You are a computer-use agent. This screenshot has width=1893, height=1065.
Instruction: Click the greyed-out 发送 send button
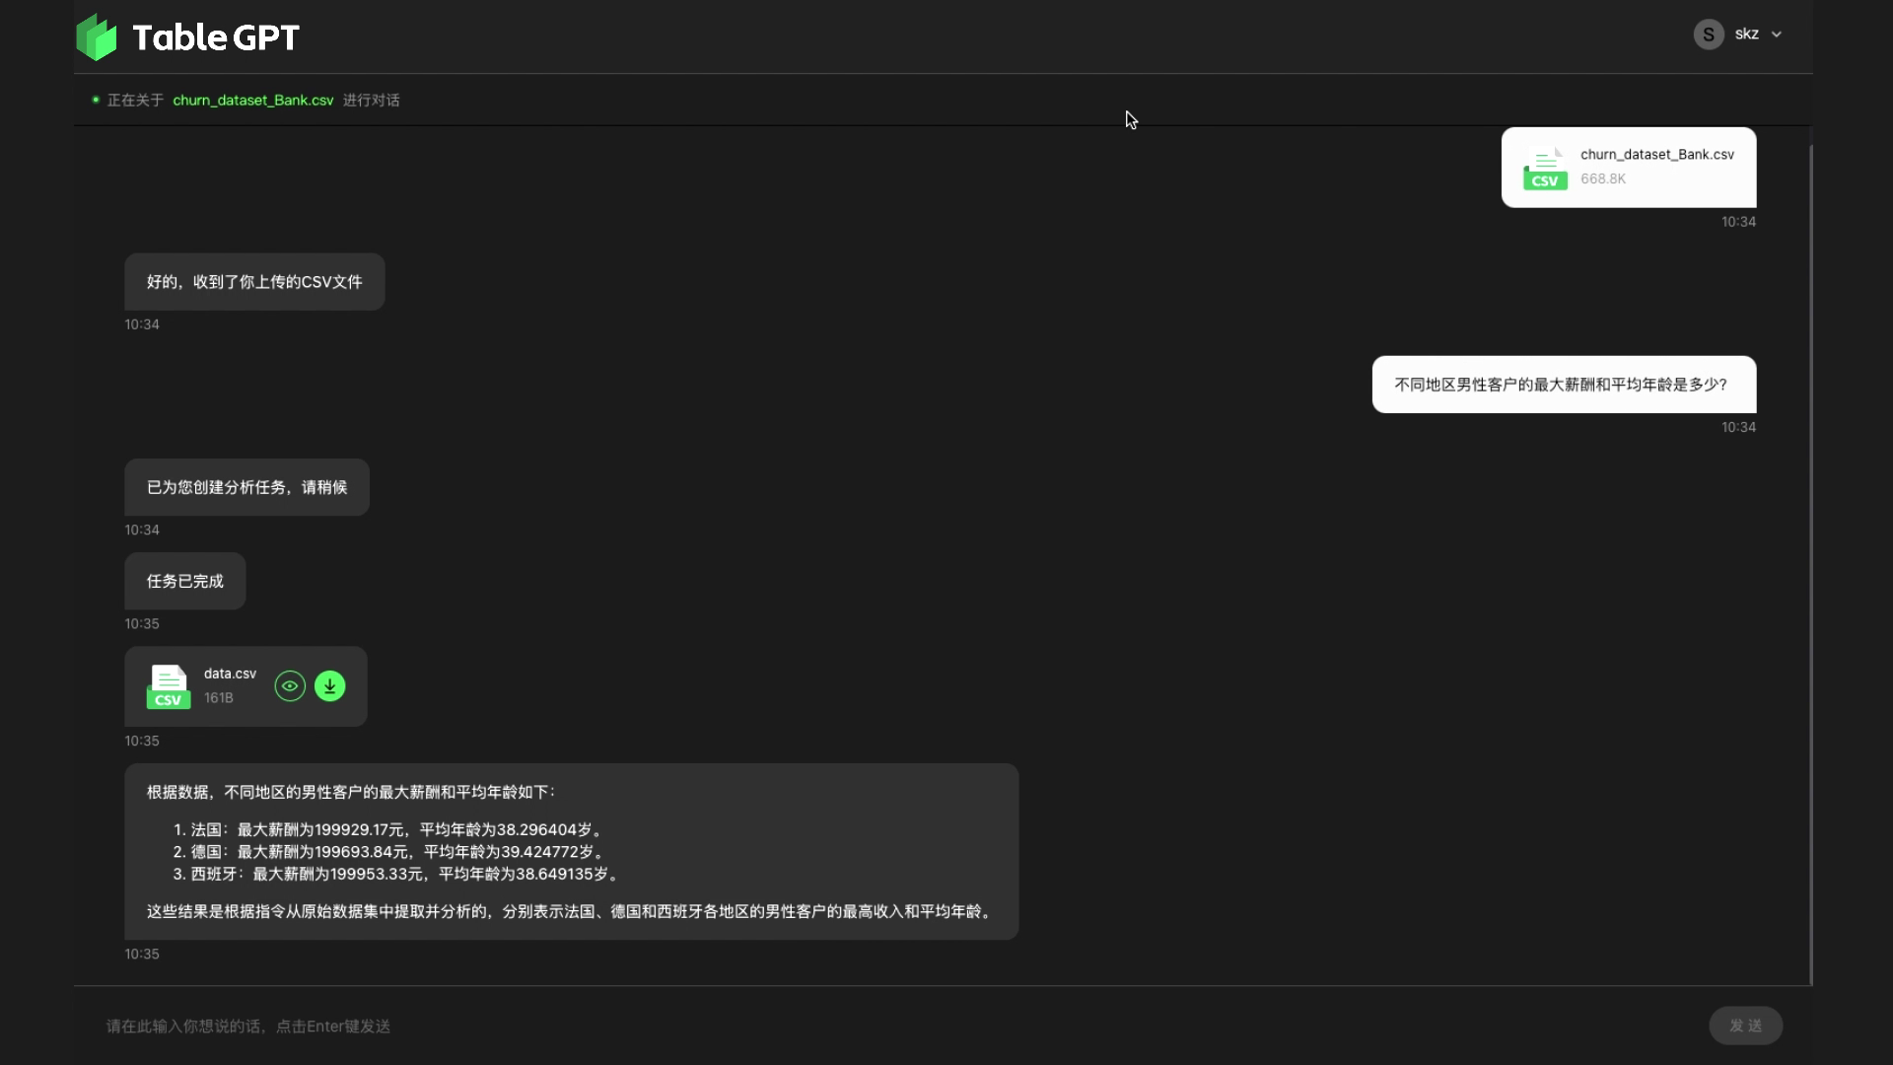[1745, 1026]
